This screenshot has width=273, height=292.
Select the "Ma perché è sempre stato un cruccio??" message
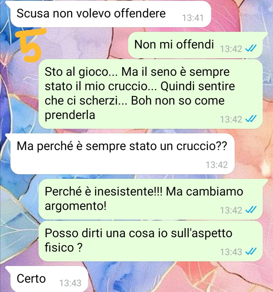122,154
